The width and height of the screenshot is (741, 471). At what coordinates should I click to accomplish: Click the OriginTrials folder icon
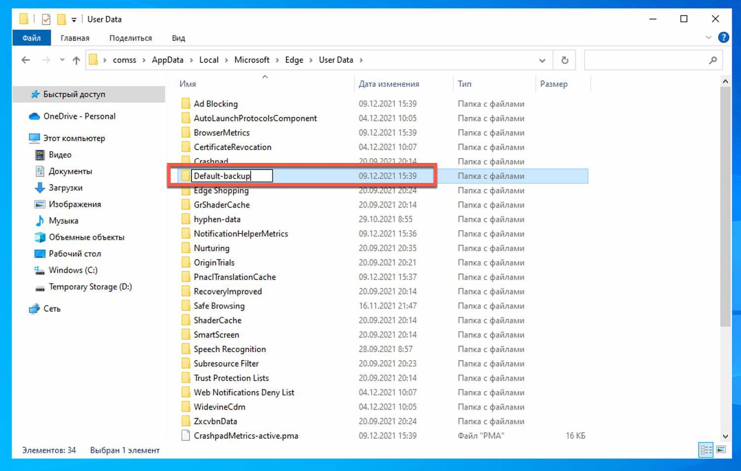[186, 262]
